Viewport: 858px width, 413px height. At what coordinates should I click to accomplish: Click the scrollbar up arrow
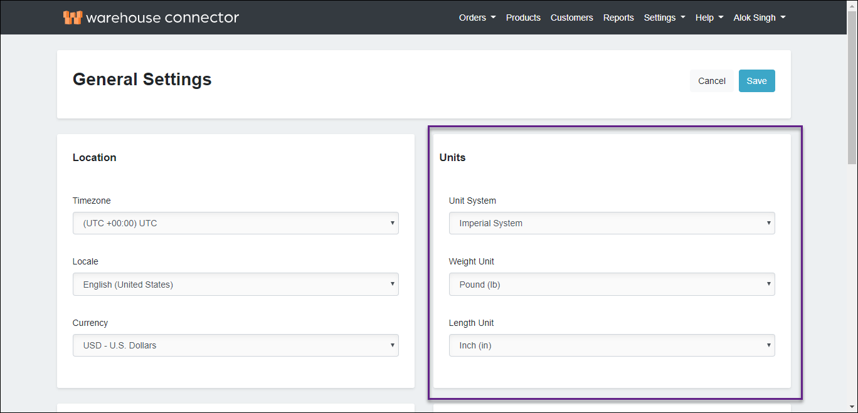coord(852,6)
